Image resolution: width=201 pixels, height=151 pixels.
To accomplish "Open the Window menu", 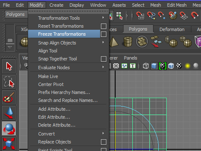I will [98, 5].
